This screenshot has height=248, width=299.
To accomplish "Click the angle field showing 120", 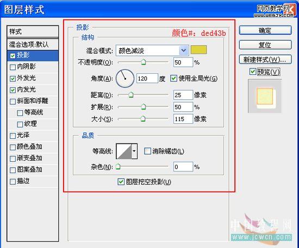I will click(x=147, y=78).
